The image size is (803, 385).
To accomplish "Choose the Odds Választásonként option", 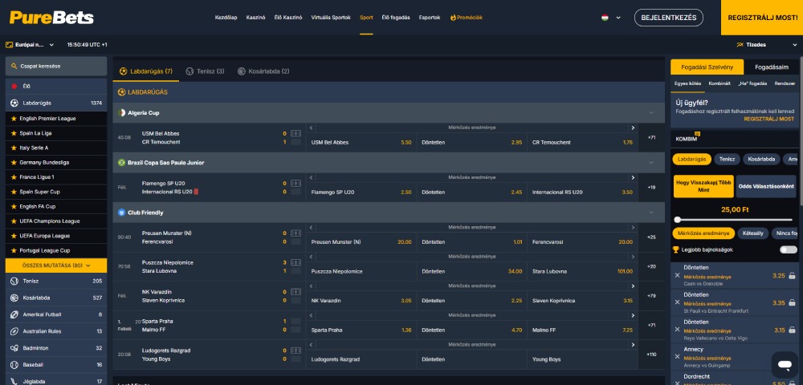I will [765, 186].
